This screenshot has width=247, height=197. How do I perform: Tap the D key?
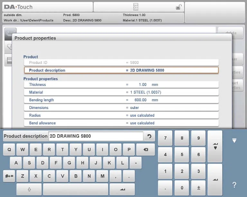42,163
